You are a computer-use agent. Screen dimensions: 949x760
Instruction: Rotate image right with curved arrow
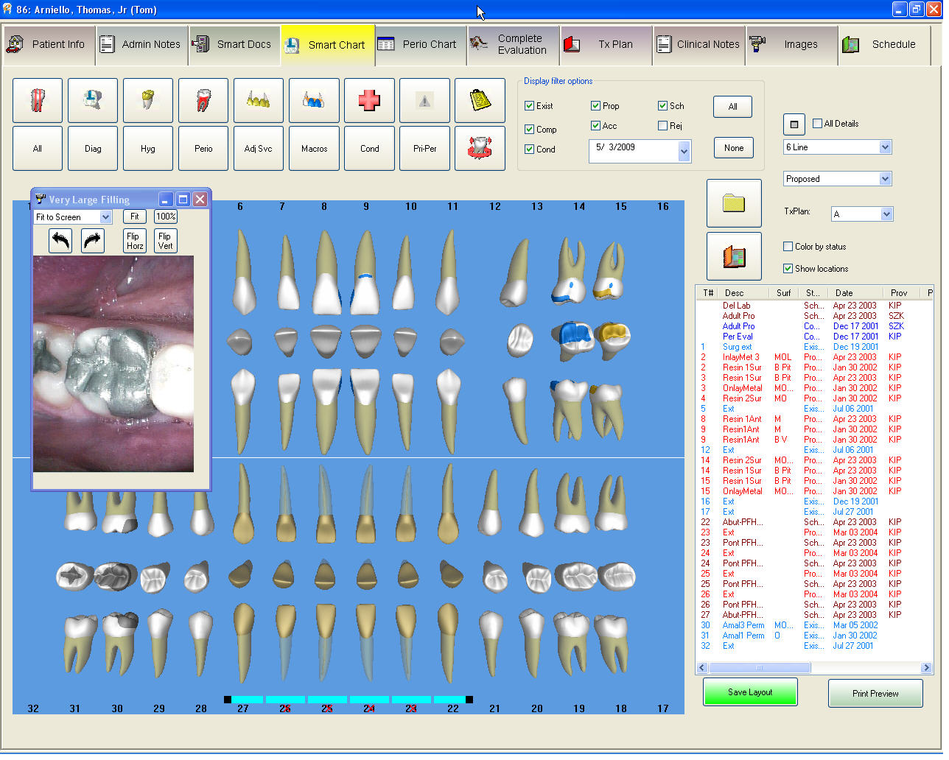(93, 241)
